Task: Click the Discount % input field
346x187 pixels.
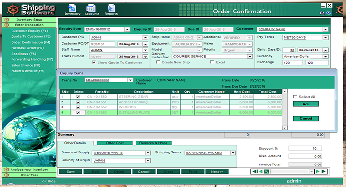Action: (x=305, y=149)
